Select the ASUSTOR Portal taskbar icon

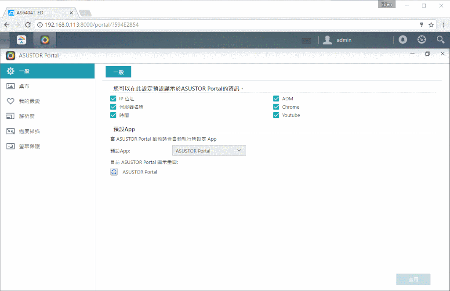click(x=45, y=40)
